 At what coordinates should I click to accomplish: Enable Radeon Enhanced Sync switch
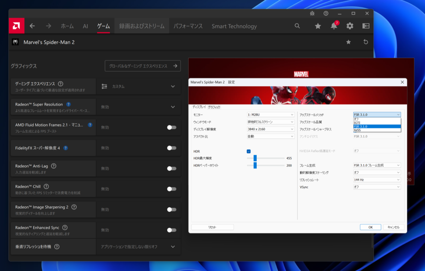[172, 230]
